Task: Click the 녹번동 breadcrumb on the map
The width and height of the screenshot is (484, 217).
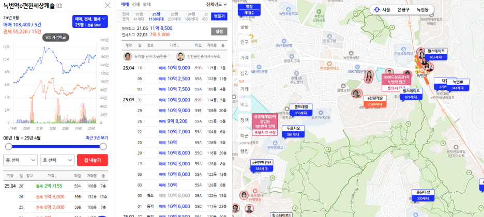Action: (422, 9)
